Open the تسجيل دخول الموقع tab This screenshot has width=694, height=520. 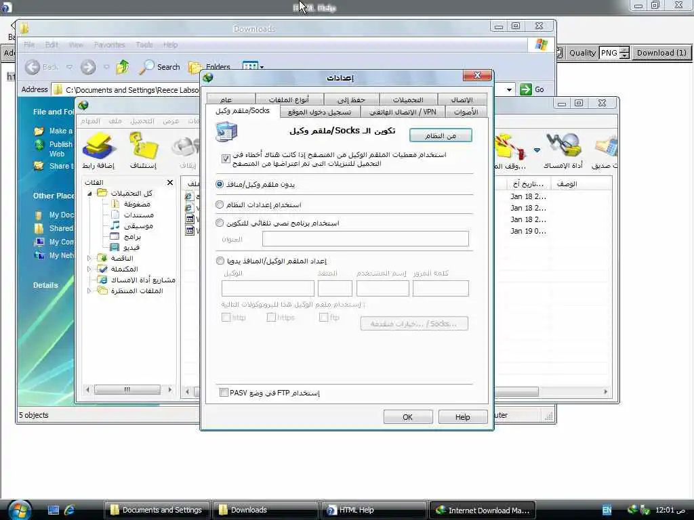click(320, 112)
